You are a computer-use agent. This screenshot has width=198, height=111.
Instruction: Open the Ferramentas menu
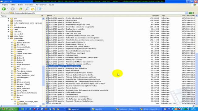41,5
